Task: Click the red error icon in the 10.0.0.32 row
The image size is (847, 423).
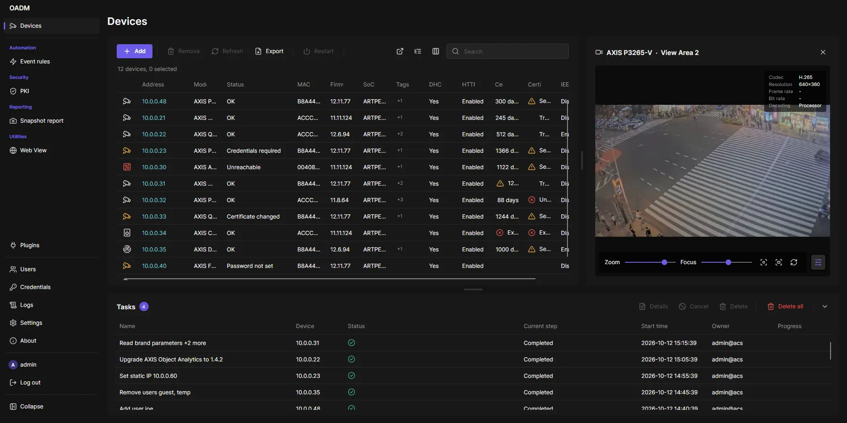Action: pyautogui.click(x=532, y=200)
